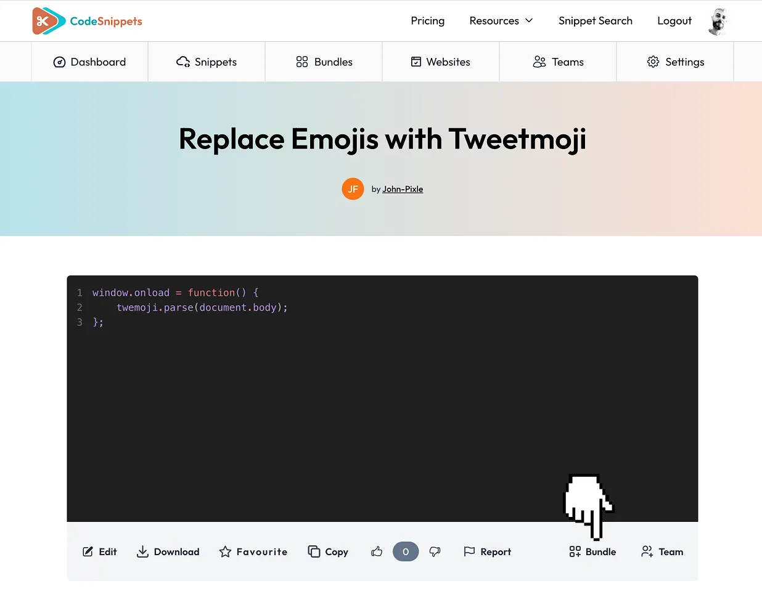The height and width of the screenshot is (610, 762).
Task: Click the Bundles grid icon
Action: click(x=302, y=62)
